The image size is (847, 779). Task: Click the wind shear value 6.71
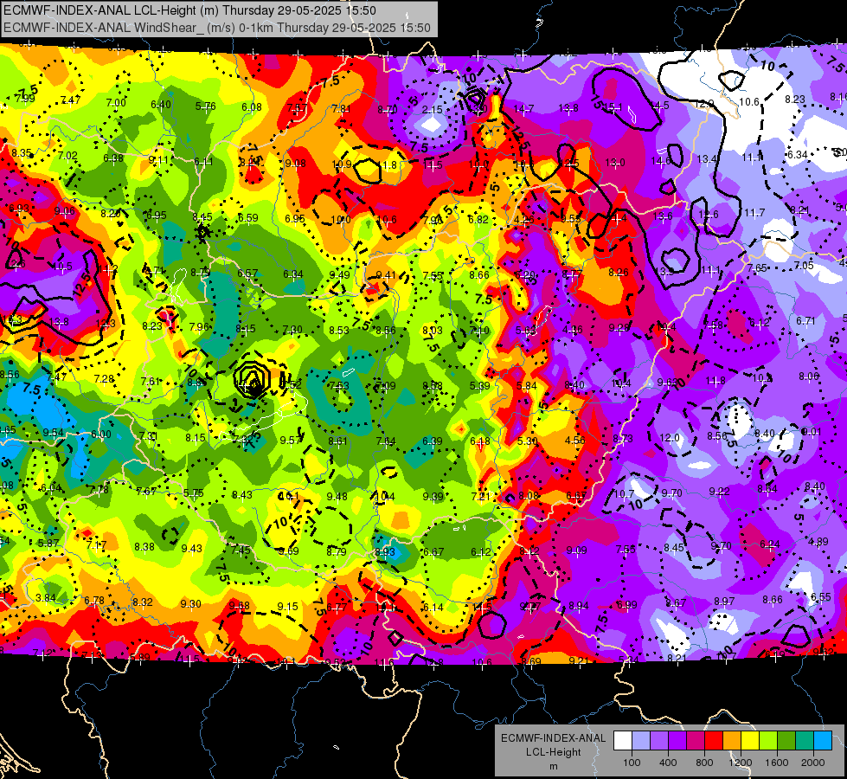click(x=805, y=321)
